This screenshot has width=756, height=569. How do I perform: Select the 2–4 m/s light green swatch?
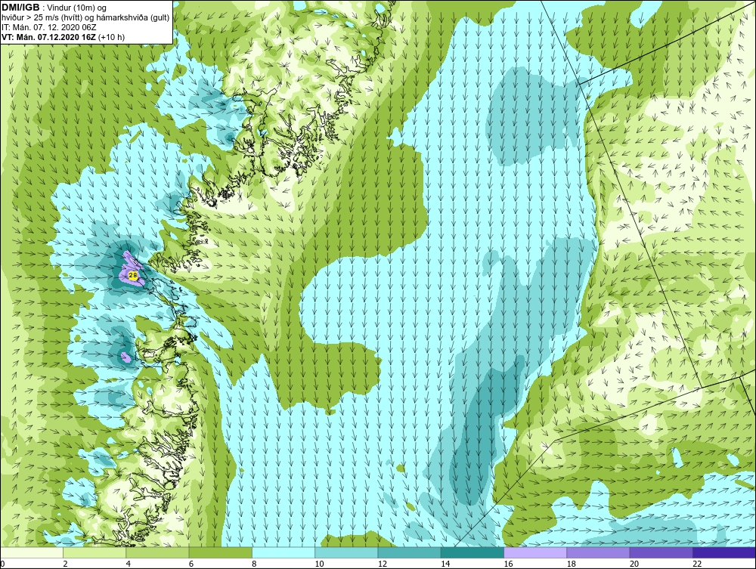pyautogui.click(x=94, y=552)
